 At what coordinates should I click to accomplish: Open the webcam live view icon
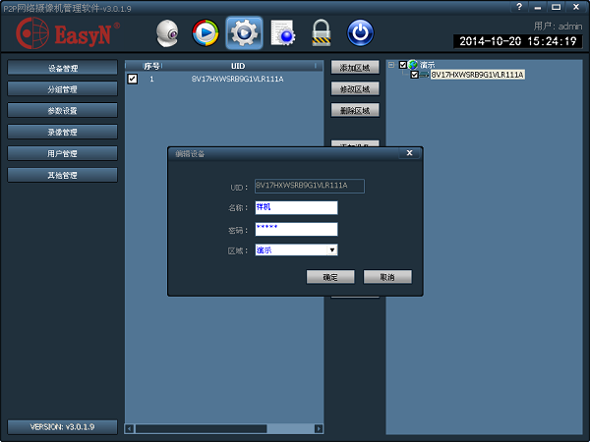(169, 33)
